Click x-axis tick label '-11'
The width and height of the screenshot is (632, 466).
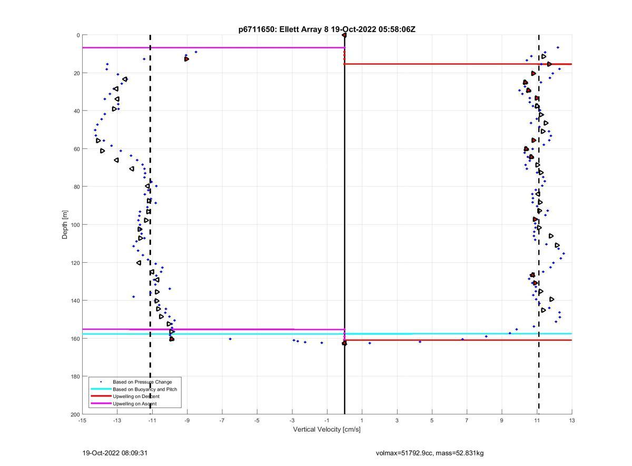[x=152, y=421]
